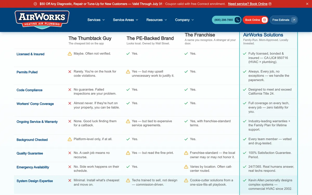Click the arrow icon in Free Estimate button
This screenshot has width=312, height=195.
(x=294, y=20)
